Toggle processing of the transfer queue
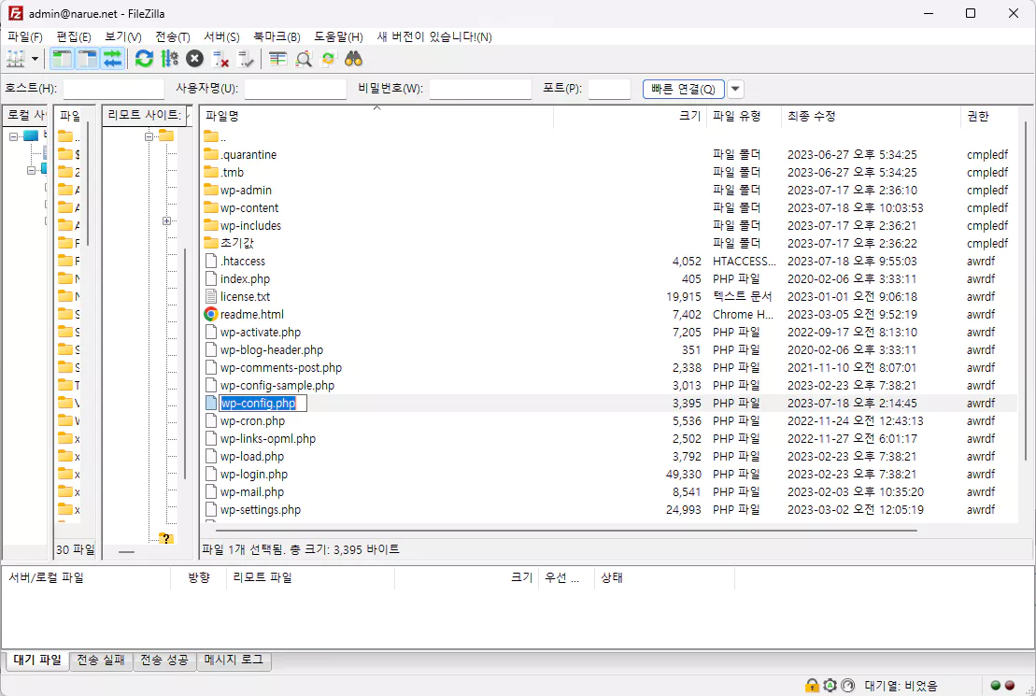Screen dimensions: 1036x696 (170, 59)
